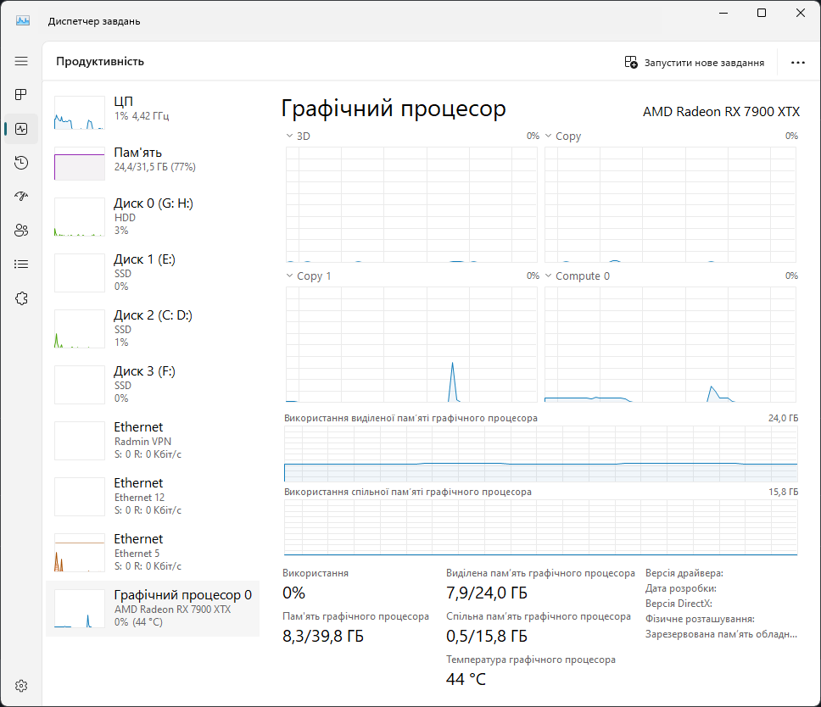Open the Startup apps page icon
This screenshot has width=821, height=707.
point(21,196)
